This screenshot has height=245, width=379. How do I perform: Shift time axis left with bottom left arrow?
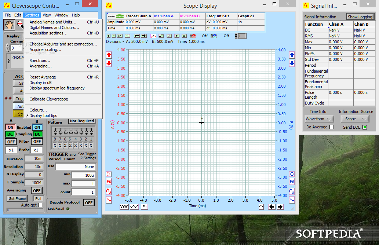point(272,207)
